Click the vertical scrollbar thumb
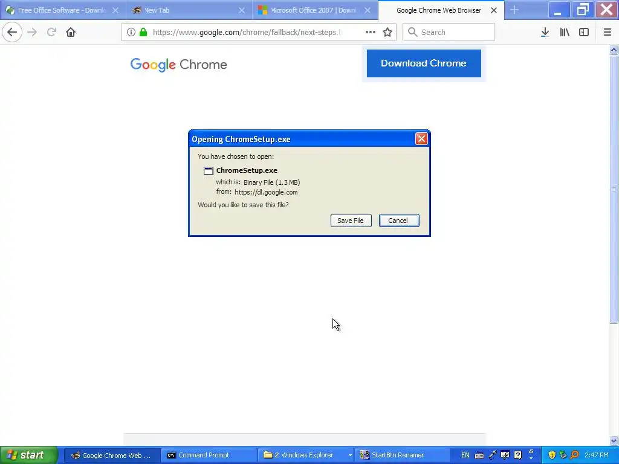619x464 pixels. pos(614,189)
